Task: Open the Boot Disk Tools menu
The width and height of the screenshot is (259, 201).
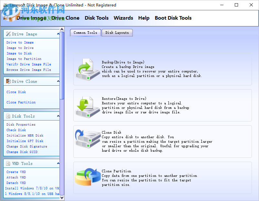Action: (173, 18)
